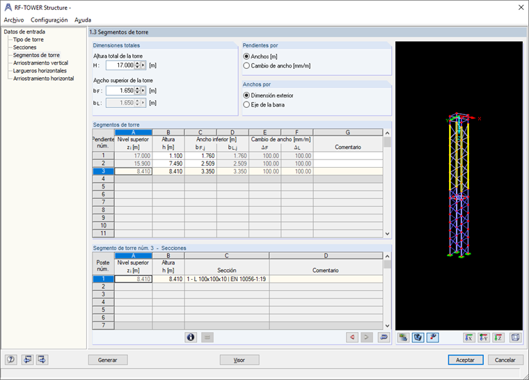Open the Configuración menu
This screenshot has width=529, height=380.
(49, 20)
